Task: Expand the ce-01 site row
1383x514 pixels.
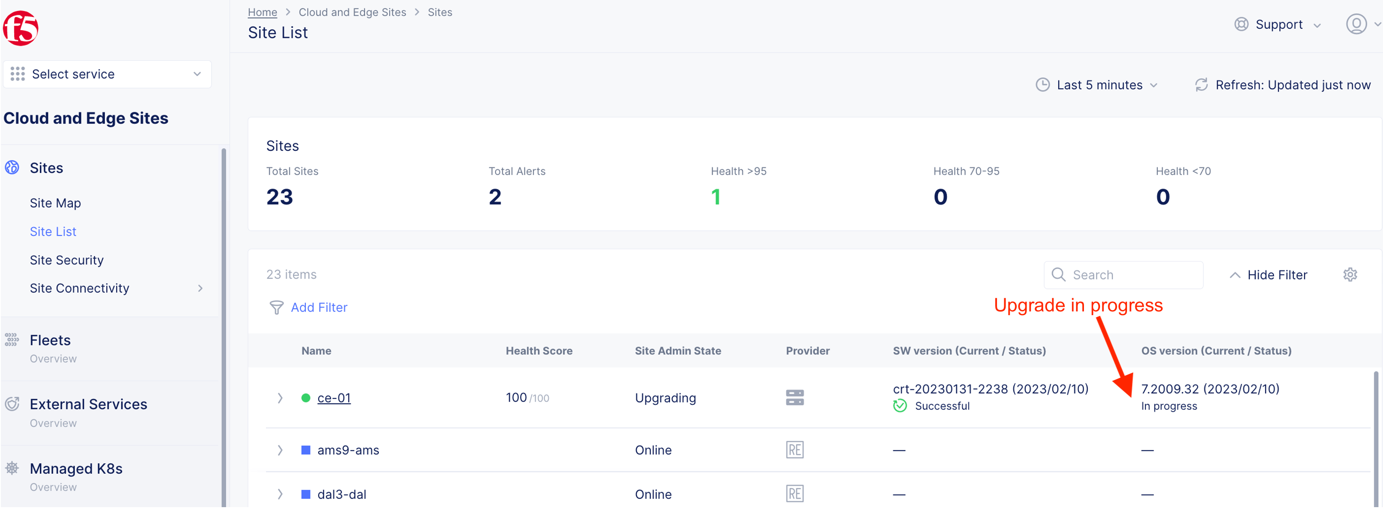Action: (280, 398)
